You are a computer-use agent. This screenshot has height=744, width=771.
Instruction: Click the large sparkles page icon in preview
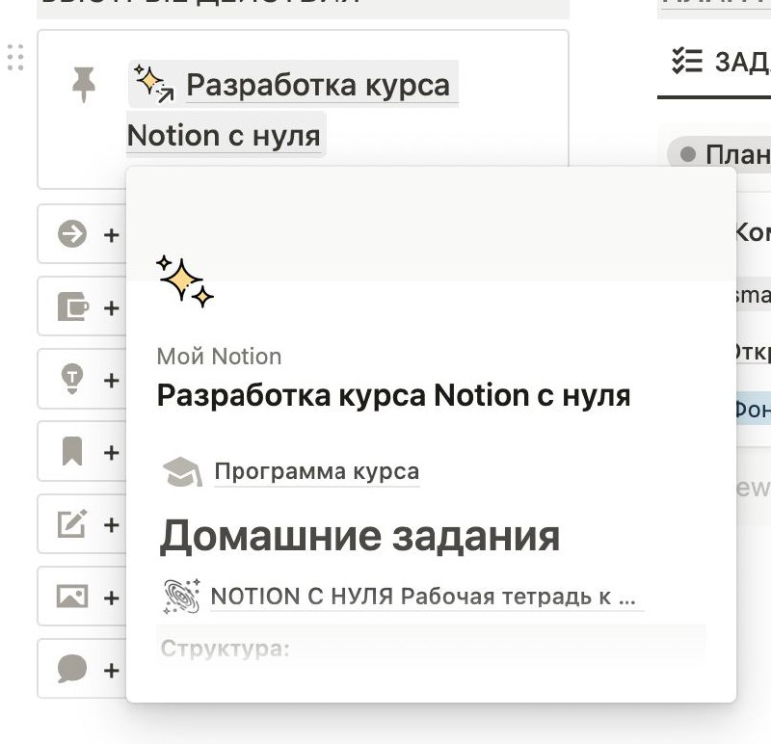click(185, 281)
